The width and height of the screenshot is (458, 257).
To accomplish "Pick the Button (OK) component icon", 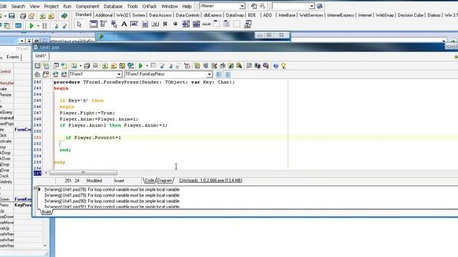I will tap(155, 24).
